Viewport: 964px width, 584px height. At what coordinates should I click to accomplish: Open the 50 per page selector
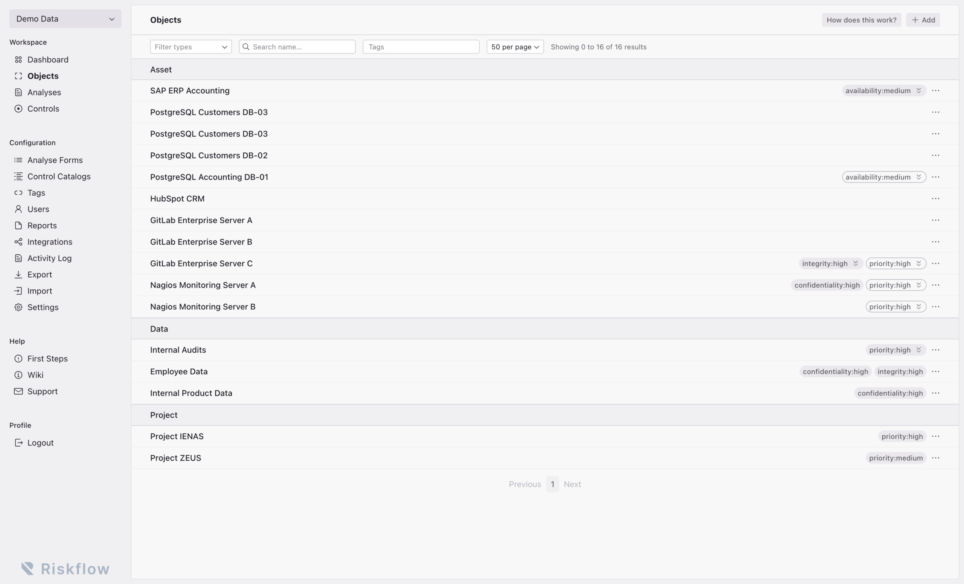pos(514,47)
